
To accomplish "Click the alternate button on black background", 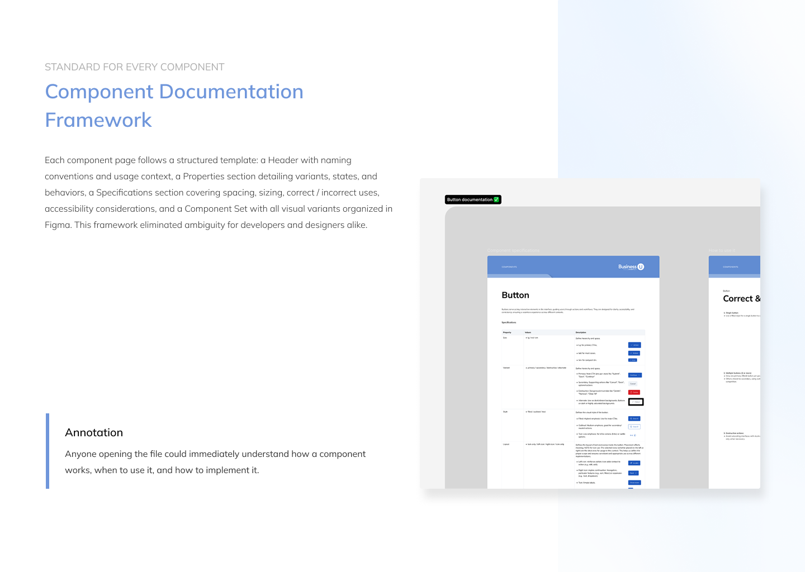I will (x=636, y=402).
